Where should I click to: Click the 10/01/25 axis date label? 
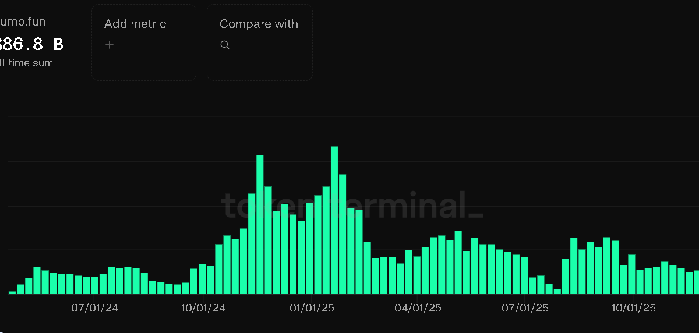tap(633, 307)
